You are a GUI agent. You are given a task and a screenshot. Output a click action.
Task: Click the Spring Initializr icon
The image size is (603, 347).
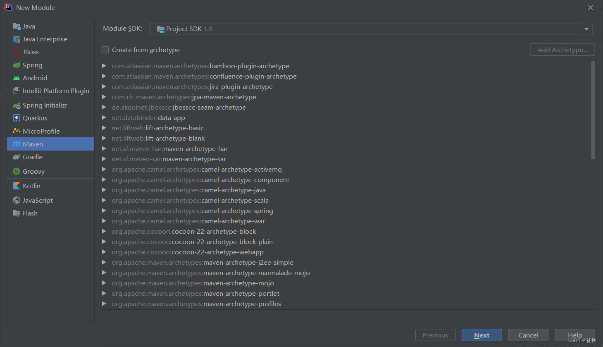click(x=17, y=105)
